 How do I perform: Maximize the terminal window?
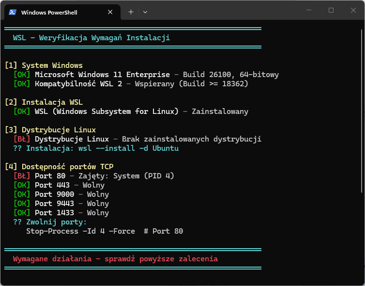pyautogui.click(x=331, y=10)
